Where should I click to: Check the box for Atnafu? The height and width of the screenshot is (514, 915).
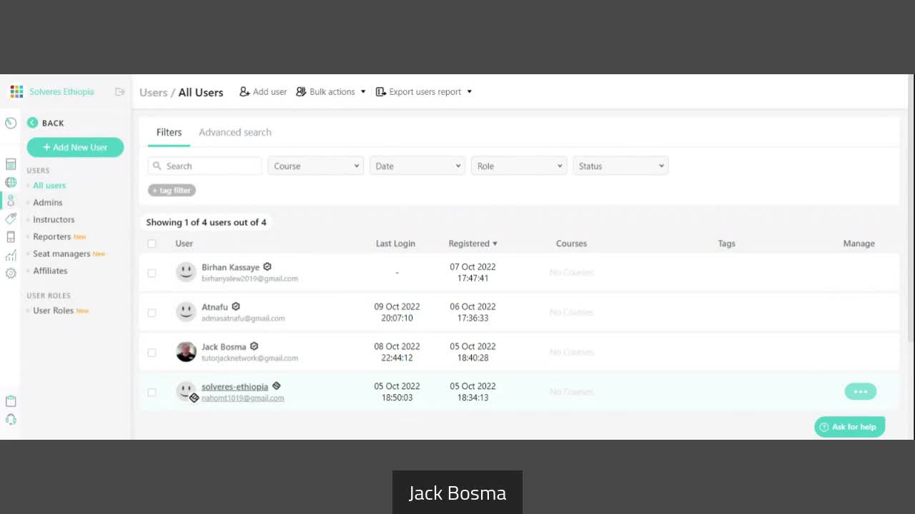[x=152, y=313]
